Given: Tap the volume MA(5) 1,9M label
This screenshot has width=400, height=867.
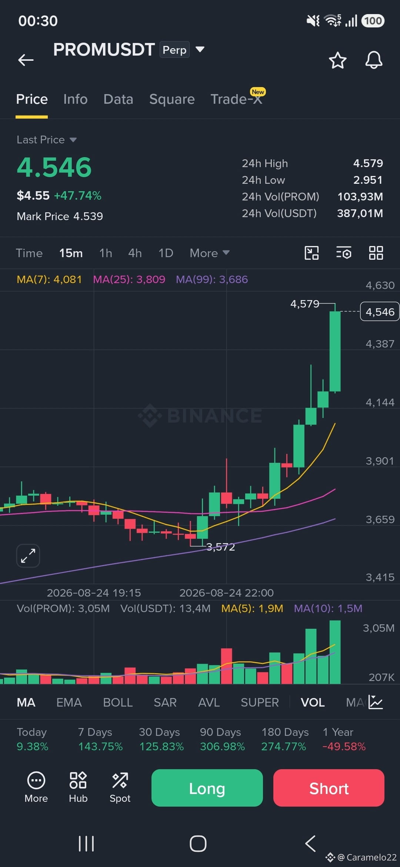Looking at the screenshot, I should point(252,608).
